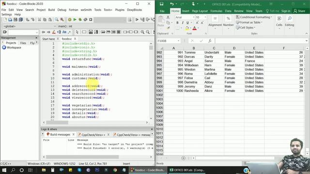This screenshot has height=174, width=310.
Task: Select the Workspace tree item
Action: 12,47
